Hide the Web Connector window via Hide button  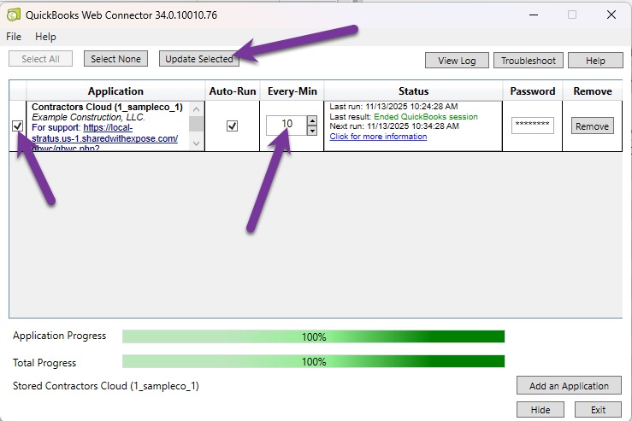[540, 410]
